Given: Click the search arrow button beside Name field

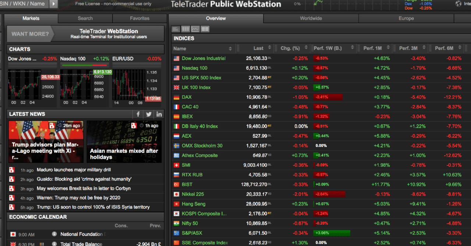Looking at the screenshot, I should tap(53, 4).
